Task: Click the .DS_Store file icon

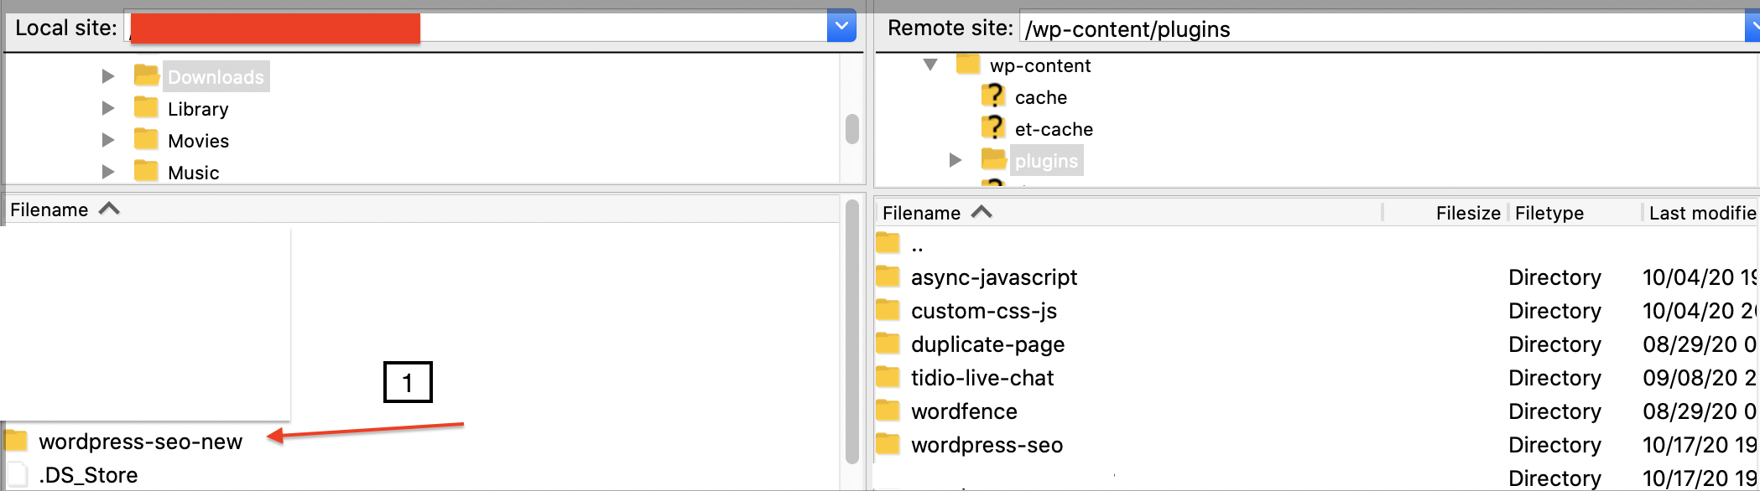Action: tap(17, 474)
